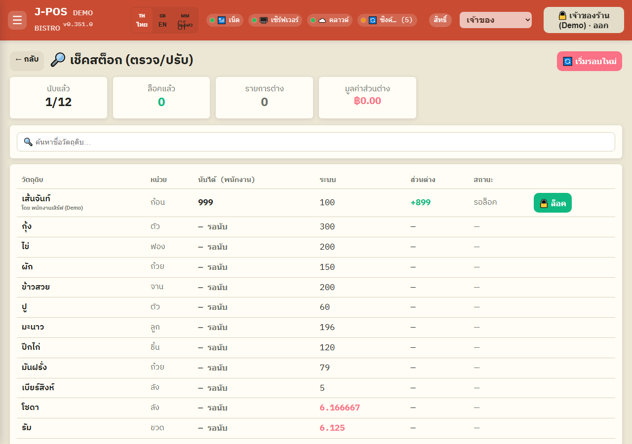This screenshot has width=632, height=444.
Task: Open the เจ้าของ role dropdown
Action: tap(496, 20)
